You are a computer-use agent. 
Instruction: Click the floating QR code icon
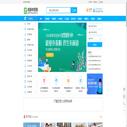tap(124, 96)
